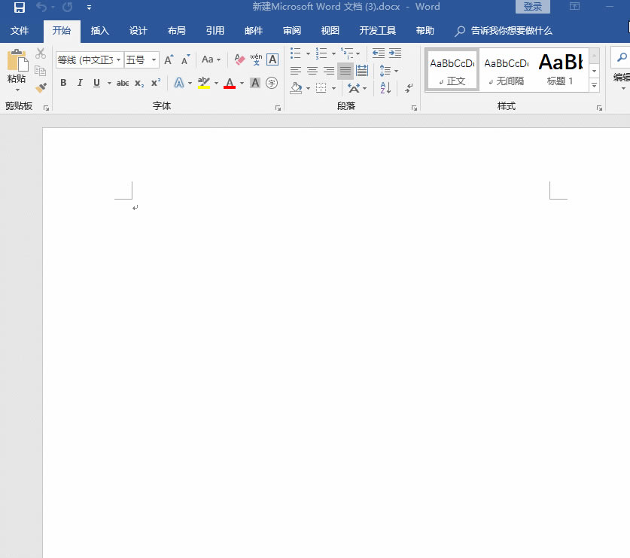Click the 告诉我你想要做什么 search field

511,31
